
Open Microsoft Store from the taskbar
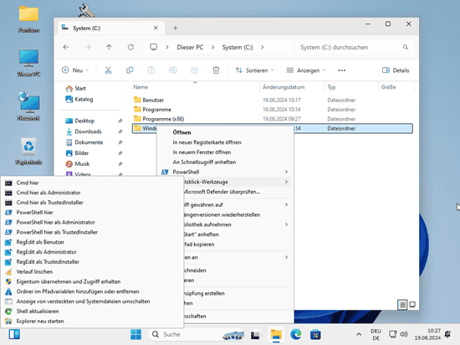(315, 334)
